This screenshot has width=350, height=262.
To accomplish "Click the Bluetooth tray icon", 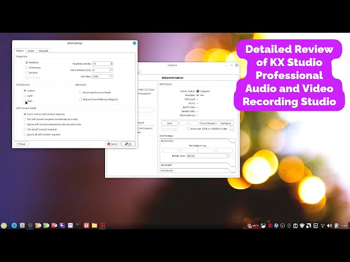I will click(289, 225).
